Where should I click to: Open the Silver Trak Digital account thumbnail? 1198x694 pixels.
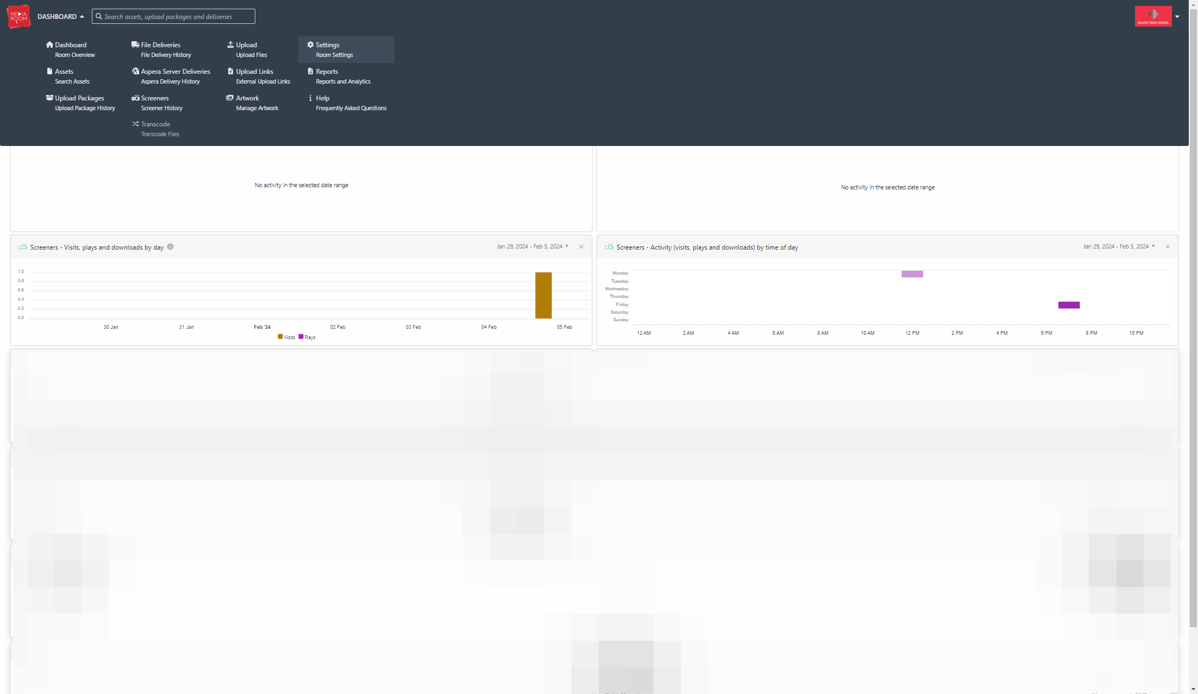(1153, 16)
